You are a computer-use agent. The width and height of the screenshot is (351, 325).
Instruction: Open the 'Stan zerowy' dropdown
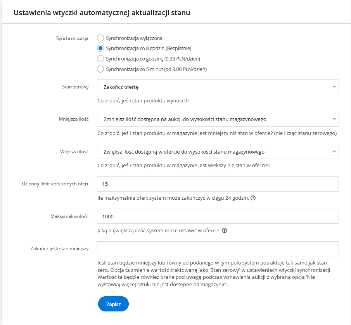(x=218, y=87)
